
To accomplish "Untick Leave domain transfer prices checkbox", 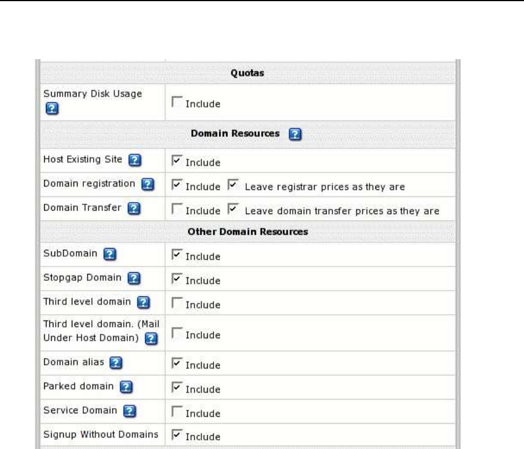I will point(233,208).
